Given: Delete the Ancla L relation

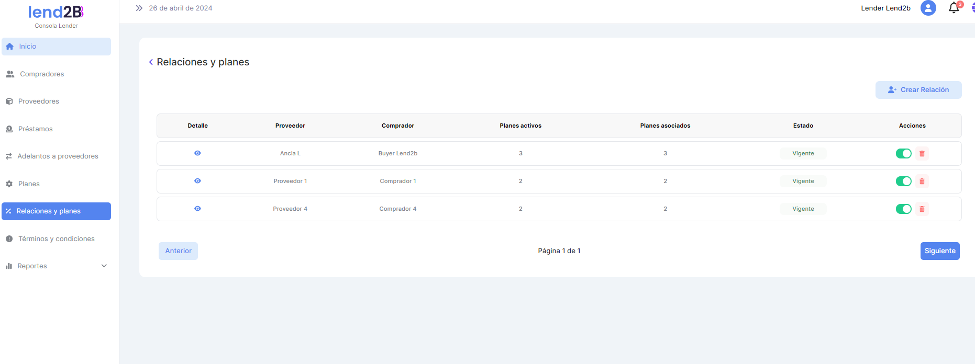Looking at the screenshot, I should (922, 154).
